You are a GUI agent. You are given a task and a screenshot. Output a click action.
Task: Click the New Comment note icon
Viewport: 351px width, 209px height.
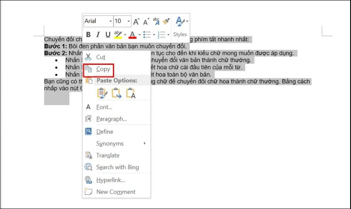88,191
